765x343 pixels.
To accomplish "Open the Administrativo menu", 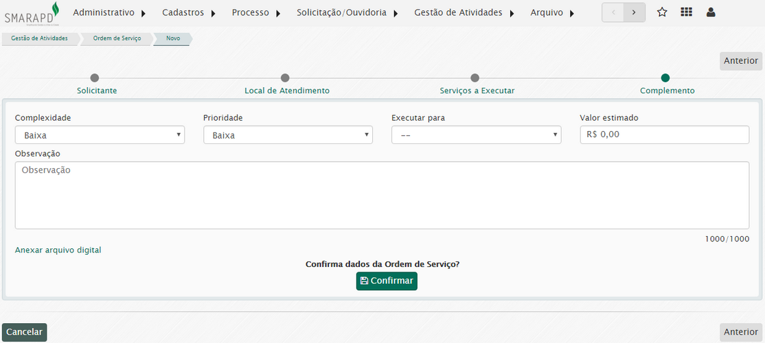I will 109,12.
